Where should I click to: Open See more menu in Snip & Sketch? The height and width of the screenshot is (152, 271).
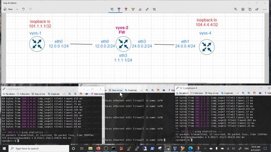click(x=265, y=9)
